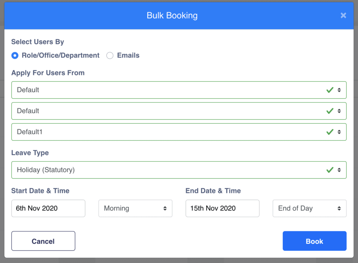Click the up-down arrows of the second Default select

[339, 111]
